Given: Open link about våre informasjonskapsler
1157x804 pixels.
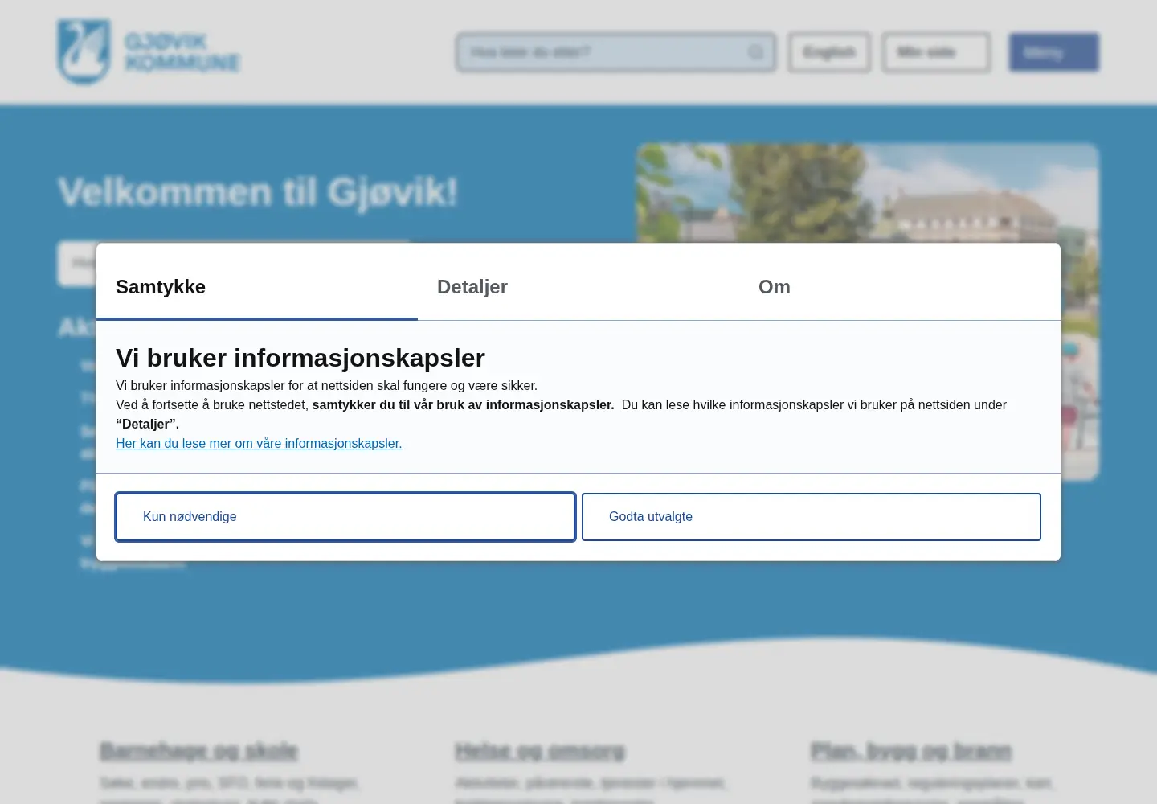Looking at the screenshot, I should 259,443.
